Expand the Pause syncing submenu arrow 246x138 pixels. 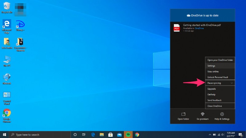point(232,83)
